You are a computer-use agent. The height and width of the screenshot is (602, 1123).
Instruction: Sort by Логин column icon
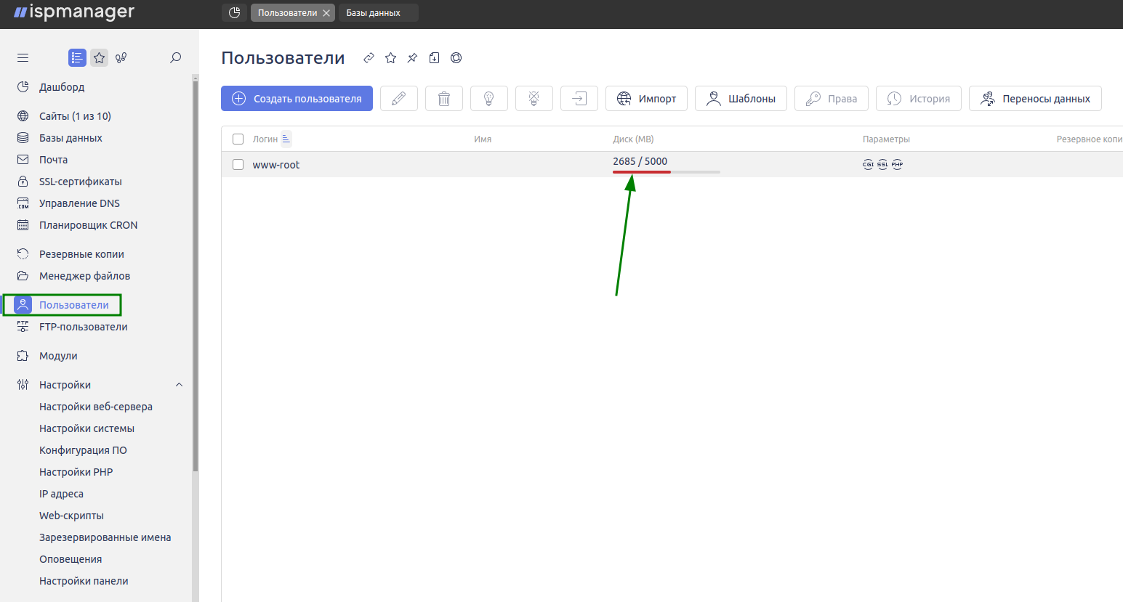(x=286, y=139)
